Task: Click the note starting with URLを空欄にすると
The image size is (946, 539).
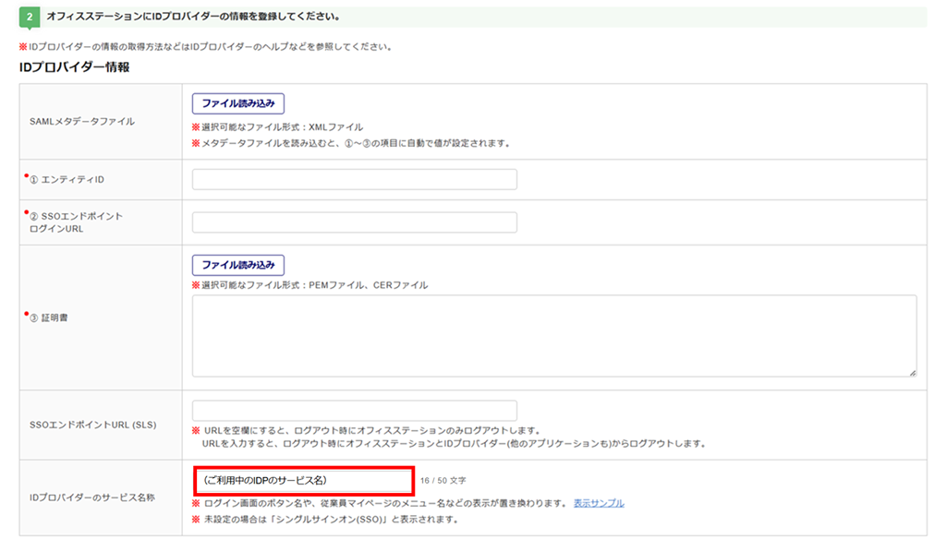Action: click(x=366, y=430)
